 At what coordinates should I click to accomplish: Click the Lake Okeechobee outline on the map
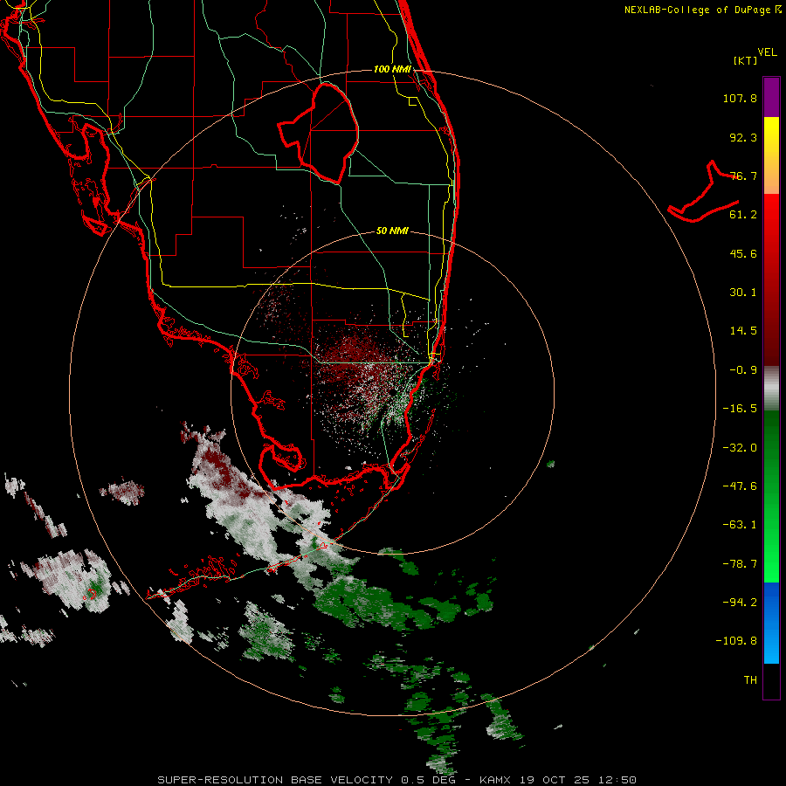click(x=318, y=133)
